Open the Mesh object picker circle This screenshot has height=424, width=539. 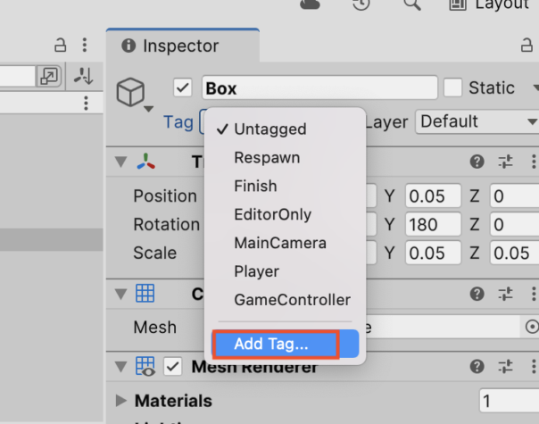pos(532,327)
